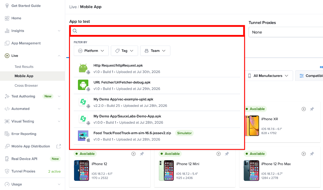
Task: Click the green Android icon for UrlFetcher-debug.apk
Action: click(84, 85)
